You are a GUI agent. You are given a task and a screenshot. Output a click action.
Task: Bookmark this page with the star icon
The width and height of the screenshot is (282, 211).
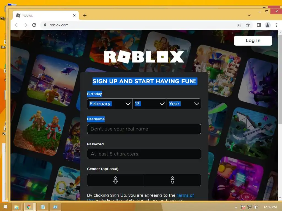[x=248, y=25]
